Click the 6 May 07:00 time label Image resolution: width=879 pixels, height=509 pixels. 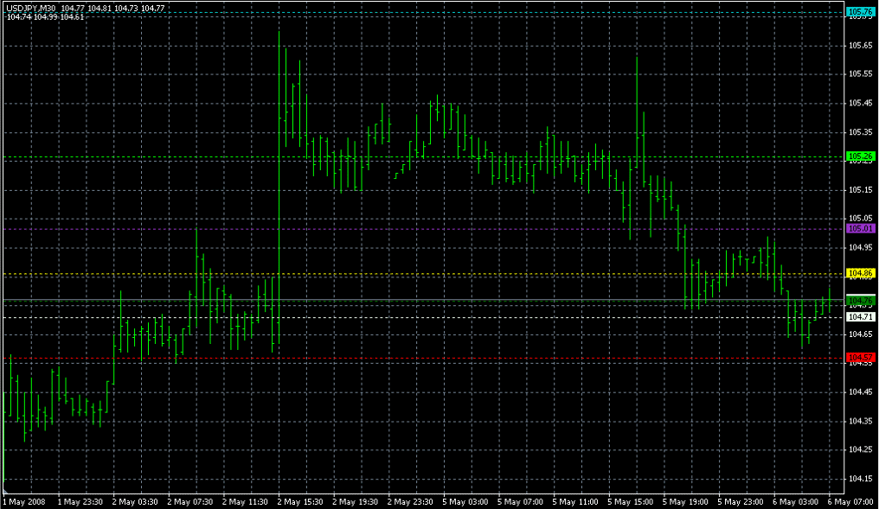[x=851, y=501]
